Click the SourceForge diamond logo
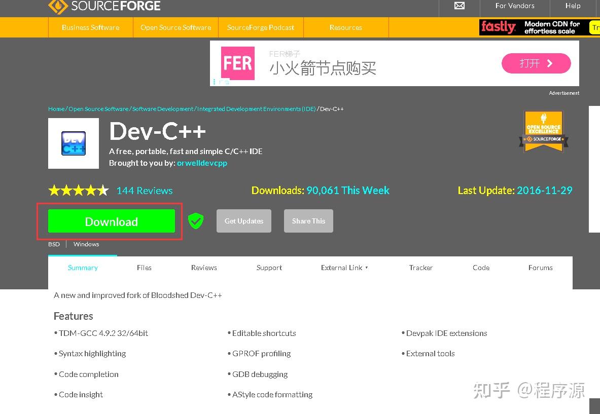Viewport: 600px width, 414px height. click(x=57, y=7)
